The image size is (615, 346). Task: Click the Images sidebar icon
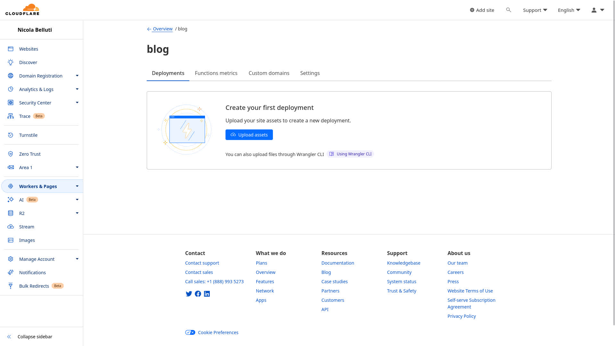pos(11,240)
